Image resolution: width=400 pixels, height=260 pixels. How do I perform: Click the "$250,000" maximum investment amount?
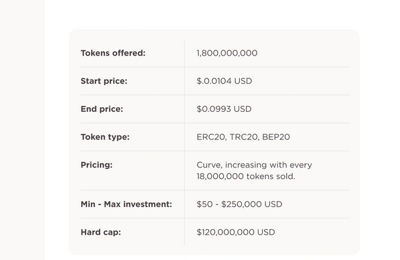pyautogui.click(x=242, y=204)
